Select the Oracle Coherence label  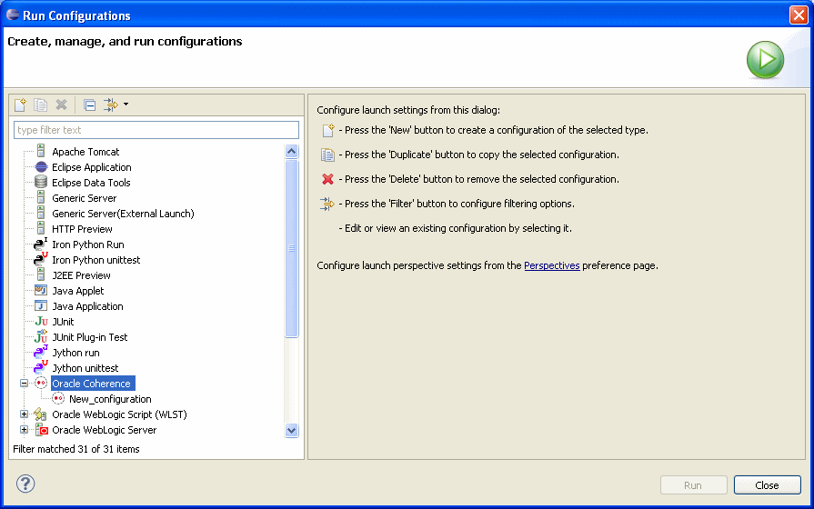(x=91, y=384)
